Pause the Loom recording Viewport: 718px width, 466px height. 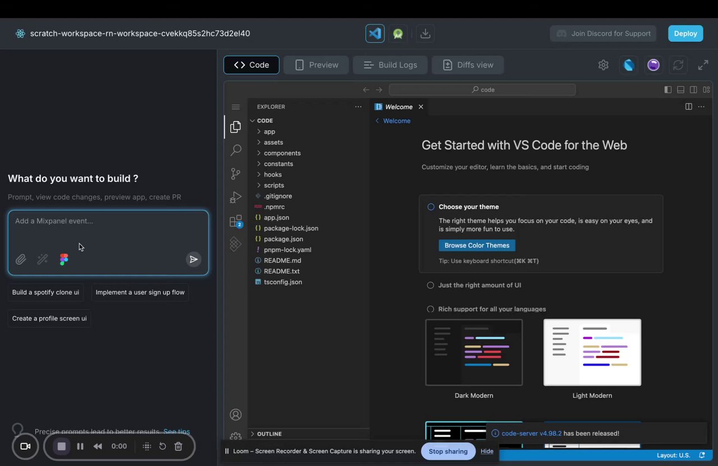point(80,446)
